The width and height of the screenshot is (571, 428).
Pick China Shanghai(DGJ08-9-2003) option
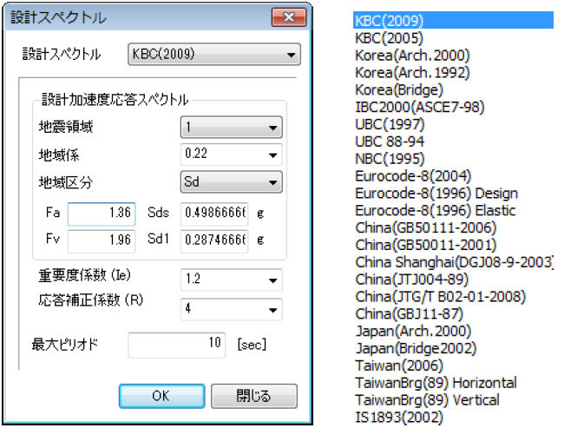click(x=453, y=262)
